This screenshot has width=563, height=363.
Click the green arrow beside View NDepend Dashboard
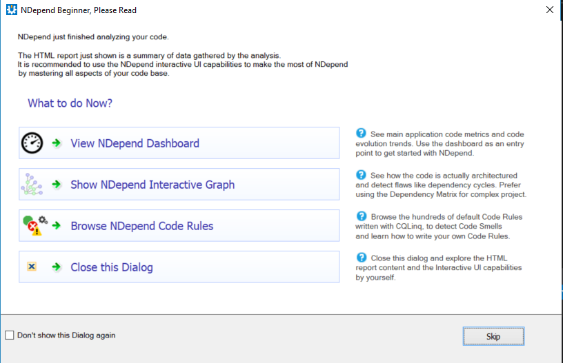[57, 143]
